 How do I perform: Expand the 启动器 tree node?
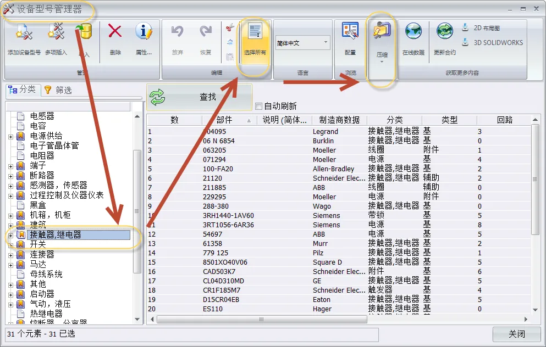point(11,295)
